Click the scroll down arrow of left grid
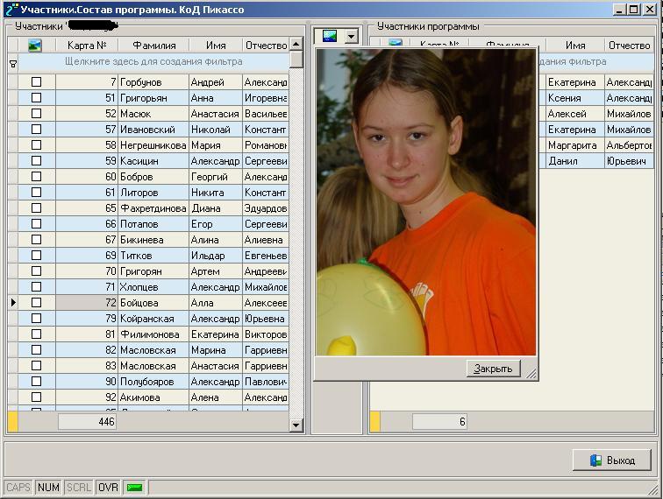 [x=296, y=425]
